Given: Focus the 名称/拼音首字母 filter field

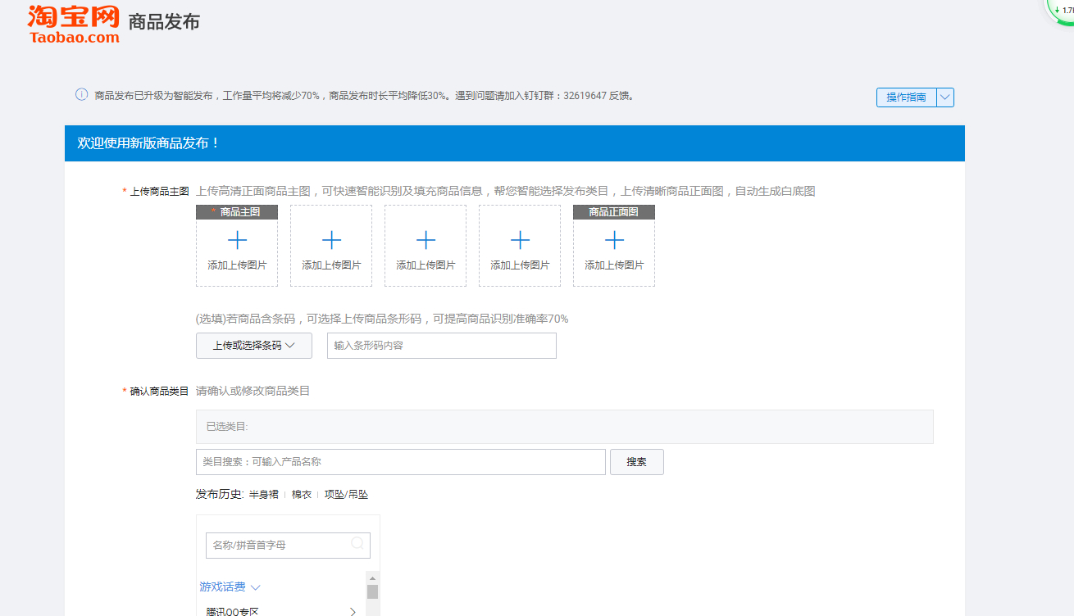Looking at the screenshot, I should pos(288,545).
